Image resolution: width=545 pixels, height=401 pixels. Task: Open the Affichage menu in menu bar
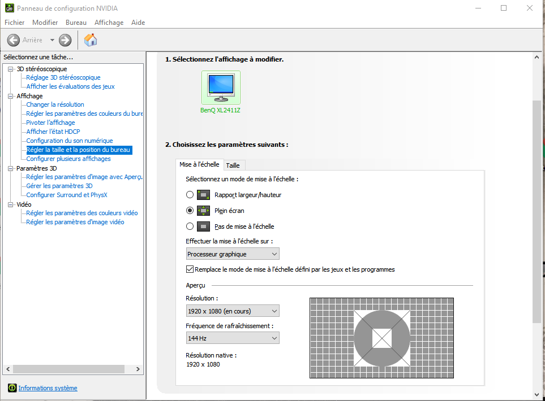(109, 23)
